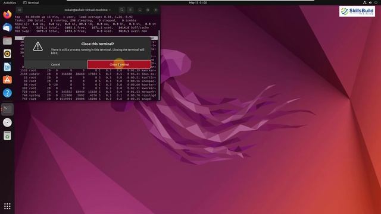381x214 pixels.
Task: Click the terminal search icon
Action: pos(122,10)
